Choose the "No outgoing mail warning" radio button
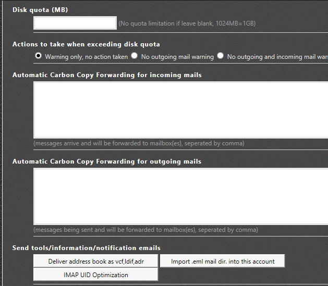 point(135,56)
